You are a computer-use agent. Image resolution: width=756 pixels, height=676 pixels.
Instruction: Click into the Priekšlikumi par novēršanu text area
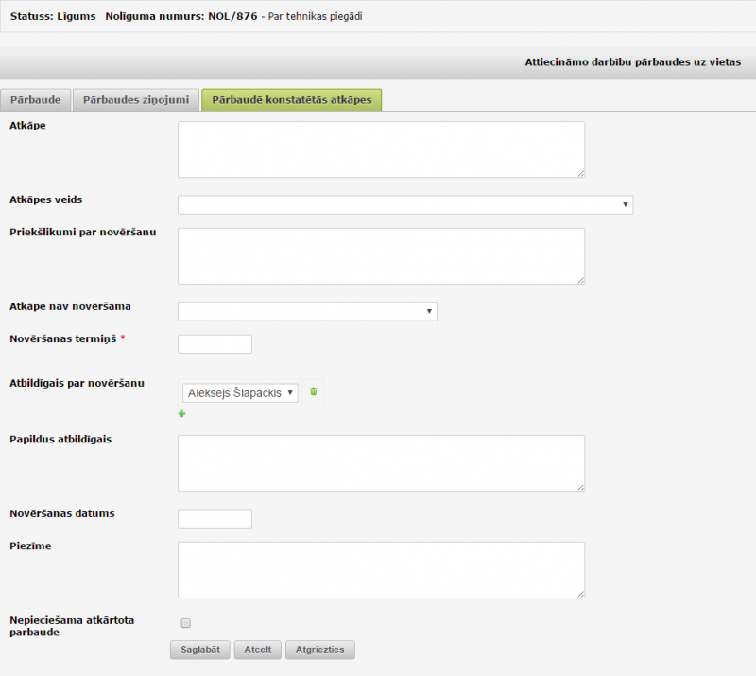382,255
